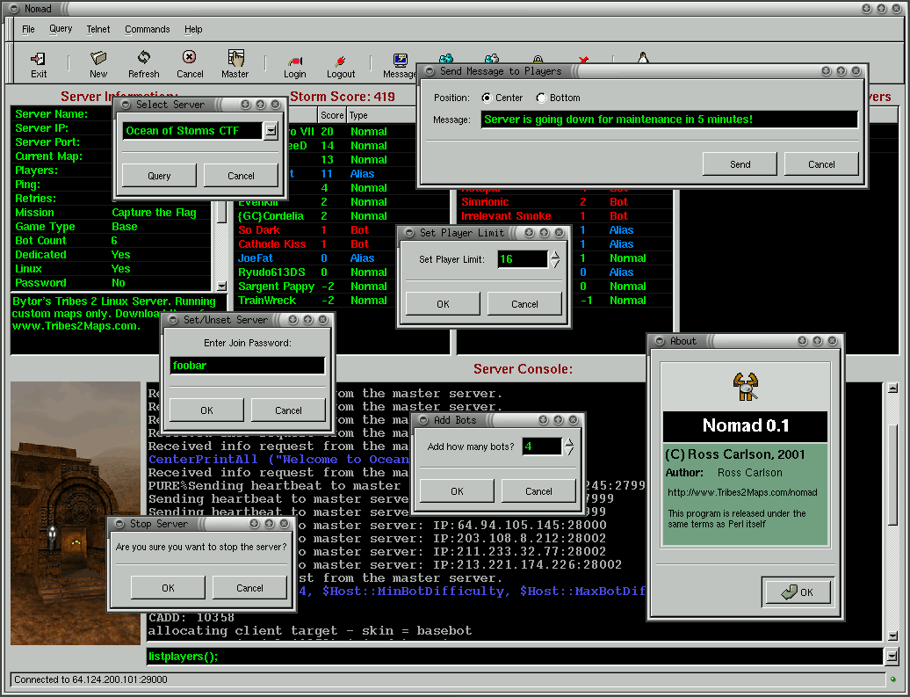Viewport: 910px width, 697px height.
Task: Increase bot count with the spinner arrow
Action: pyautogui.click(x=567, y=442)
